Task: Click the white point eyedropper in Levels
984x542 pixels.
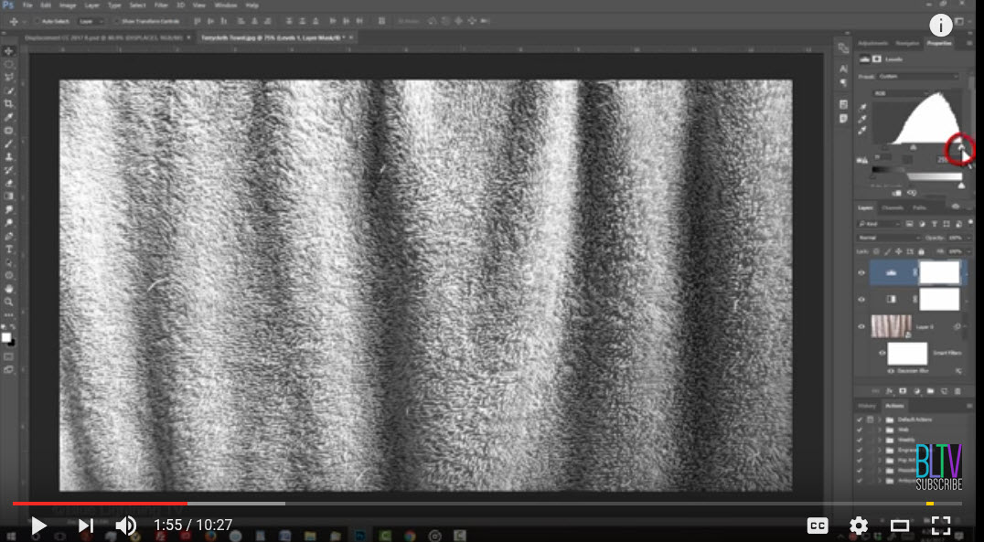Action: pos(863,130)
